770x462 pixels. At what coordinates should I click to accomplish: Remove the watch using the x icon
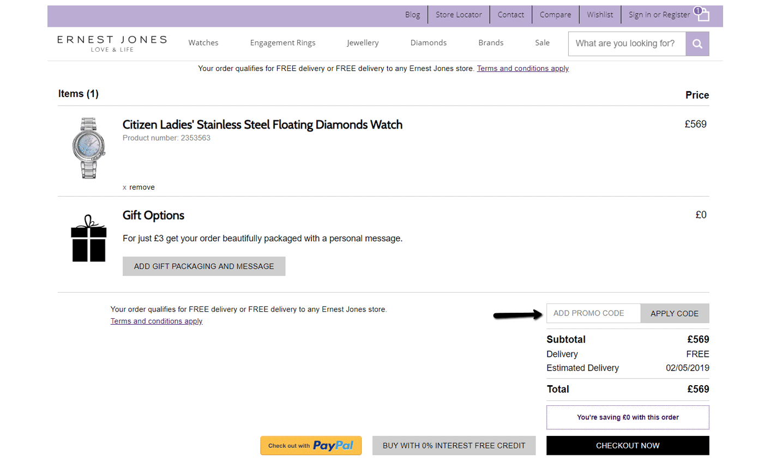(124, 187)
